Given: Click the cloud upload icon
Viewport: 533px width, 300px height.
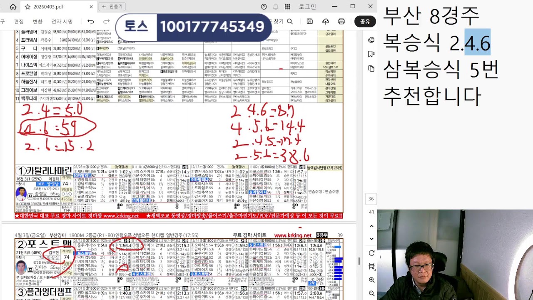Looking at the screenshot, I should [326, 22].
